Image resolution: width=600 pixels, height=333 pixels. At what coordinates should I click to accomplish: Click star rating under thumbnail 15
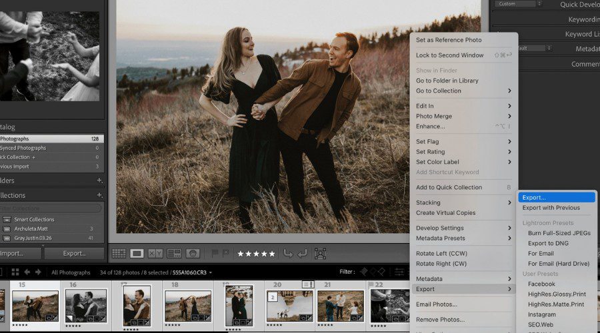tap(20, 326)
